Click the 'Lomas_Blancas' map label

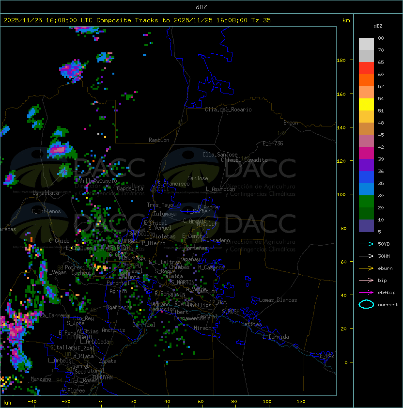click(x=278, y=300)
